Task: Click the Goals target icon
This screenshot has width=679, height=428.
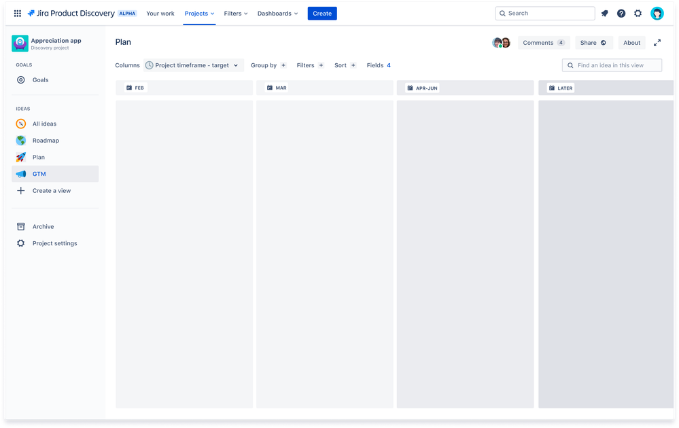Action: 21,79
